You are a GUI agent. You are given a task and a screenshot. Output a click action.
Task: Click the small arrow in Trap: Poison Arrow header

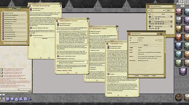pos(158,34)
